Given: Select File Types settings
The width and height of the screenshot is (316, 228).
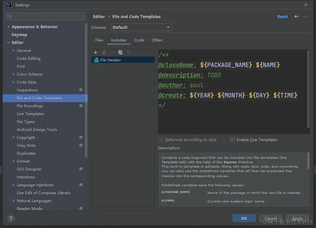Looking at the screenshot, I should pyautogui.click(x=26, y=121).
